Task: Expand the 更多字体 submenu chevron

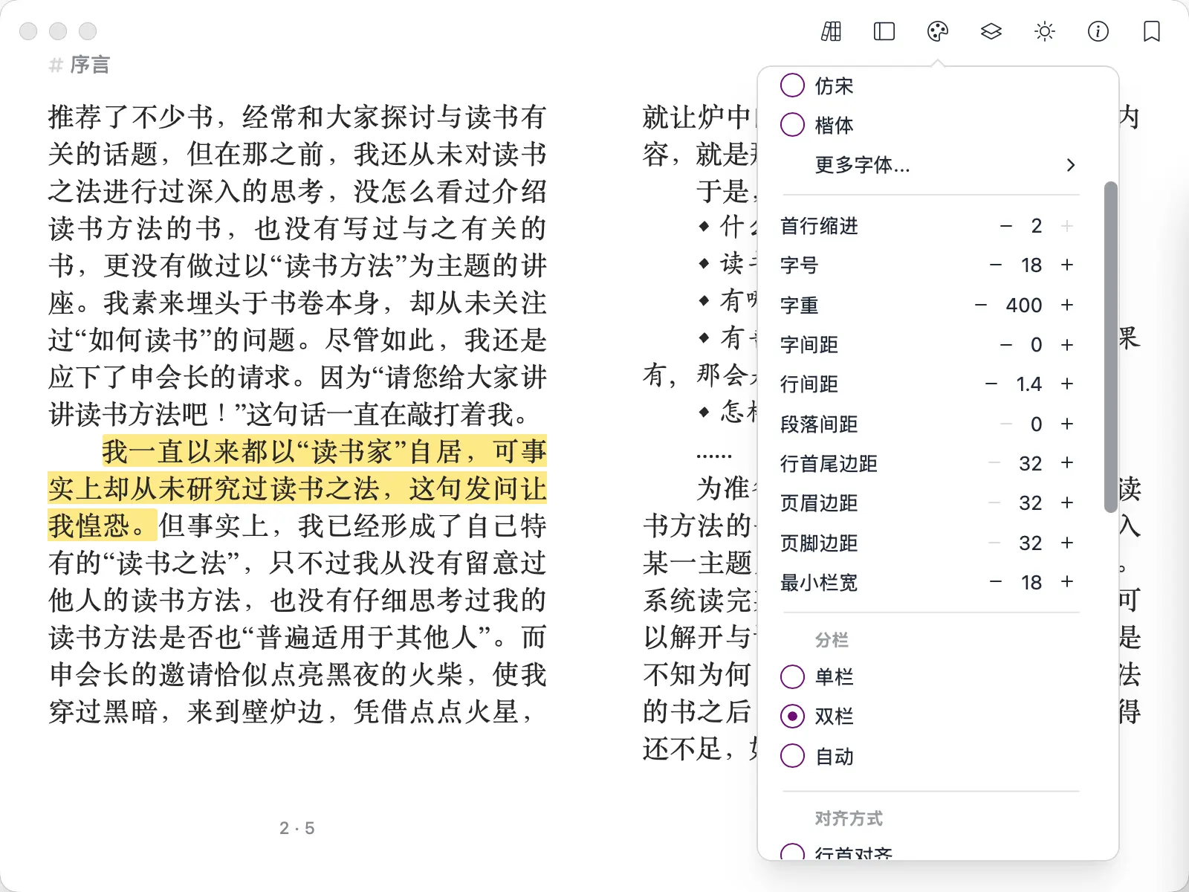Action: [1070, 165]
